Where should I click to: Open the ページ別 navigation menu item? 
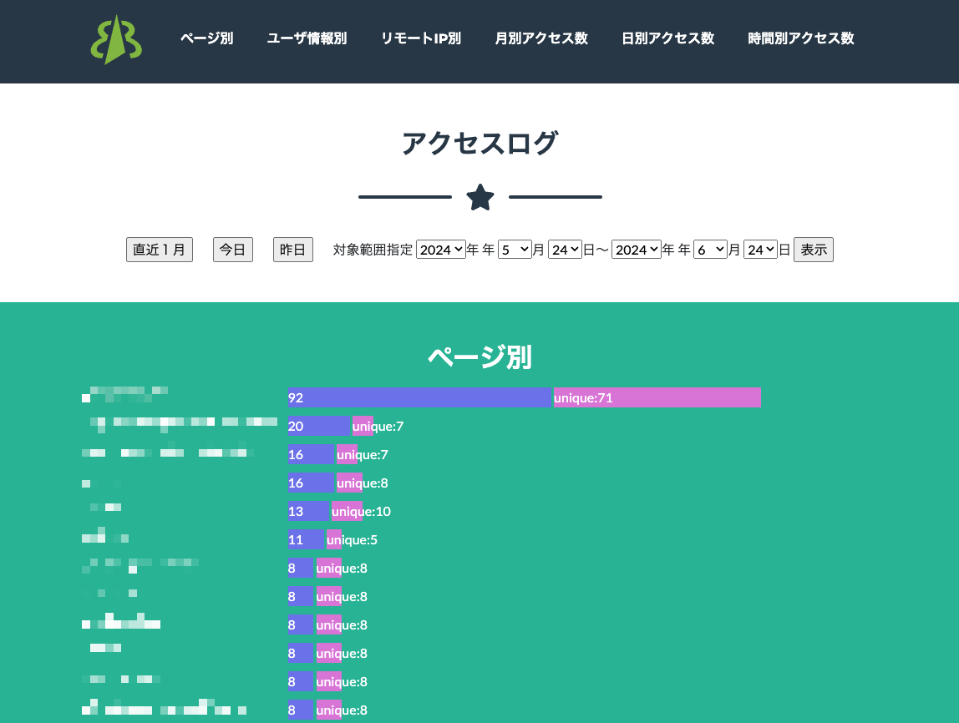tap(206, 38)
